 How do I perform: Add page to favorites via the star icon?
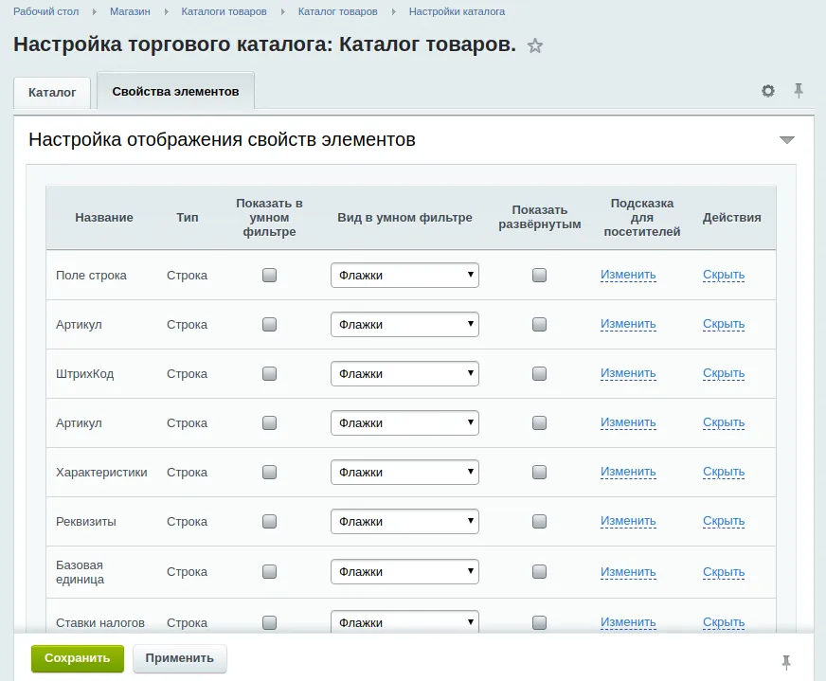[x=535, y=45]
